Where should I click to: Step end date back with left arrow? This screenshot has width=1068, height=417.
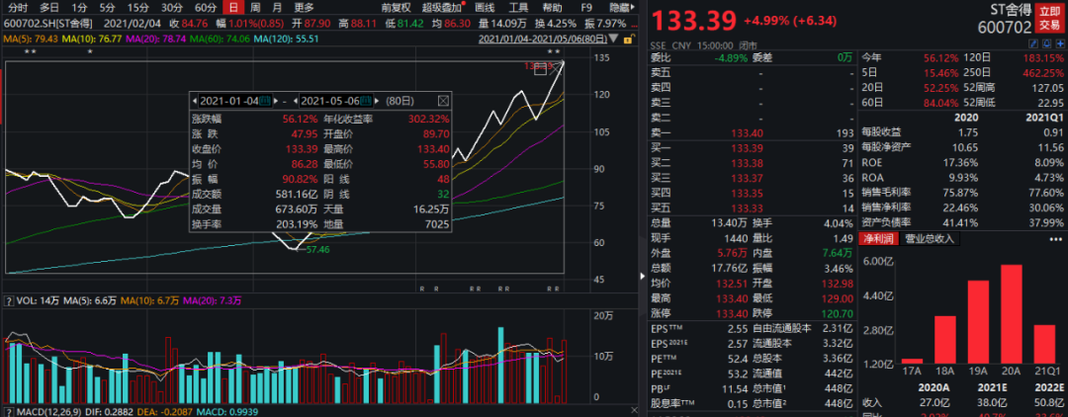pos(297,101)
